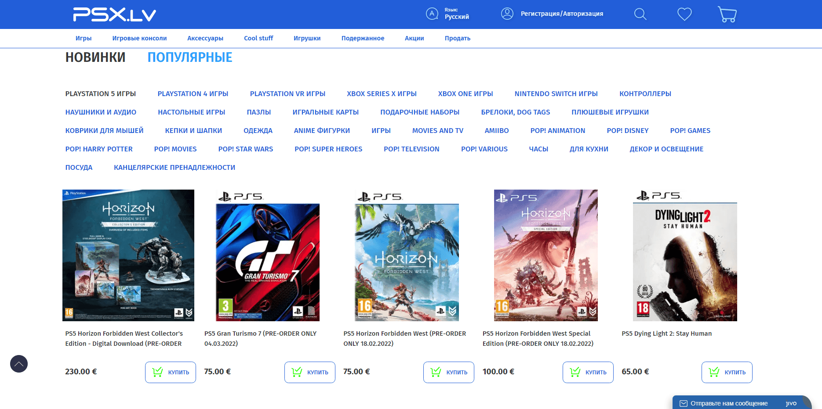Click the language globe icon

tap(432, 14)
